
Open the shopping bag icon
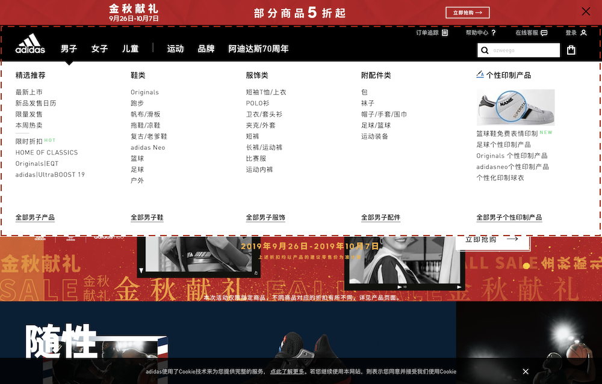click(x=571, y=50)
